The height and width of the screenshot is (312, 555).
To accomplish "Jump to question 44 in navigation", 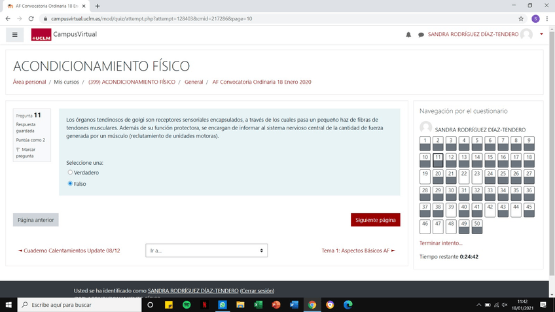I will [516, 210].
